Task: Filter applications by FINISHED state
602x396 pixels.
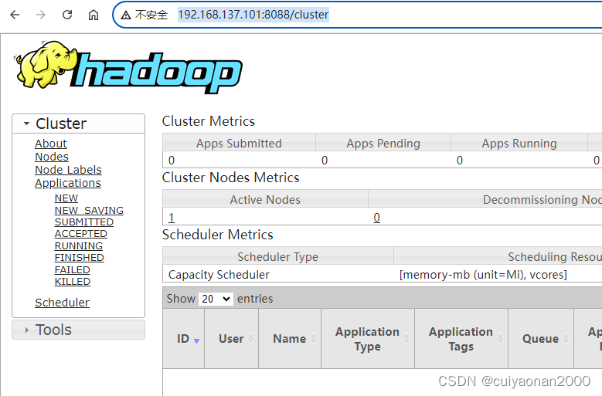Action: [79, 257]
